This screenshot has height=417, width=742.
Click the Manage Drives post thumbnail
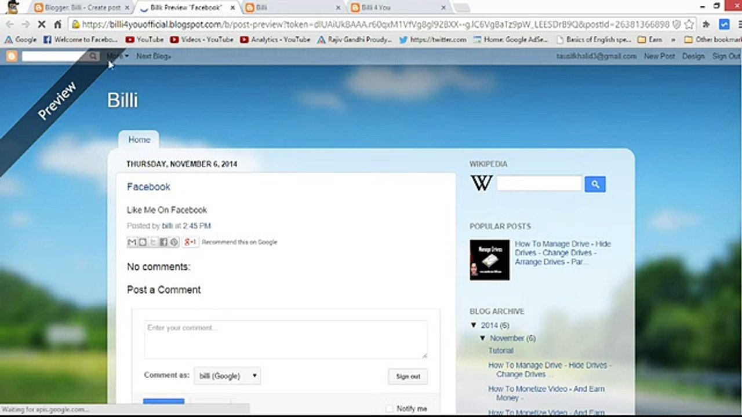[x=490, y=260]
